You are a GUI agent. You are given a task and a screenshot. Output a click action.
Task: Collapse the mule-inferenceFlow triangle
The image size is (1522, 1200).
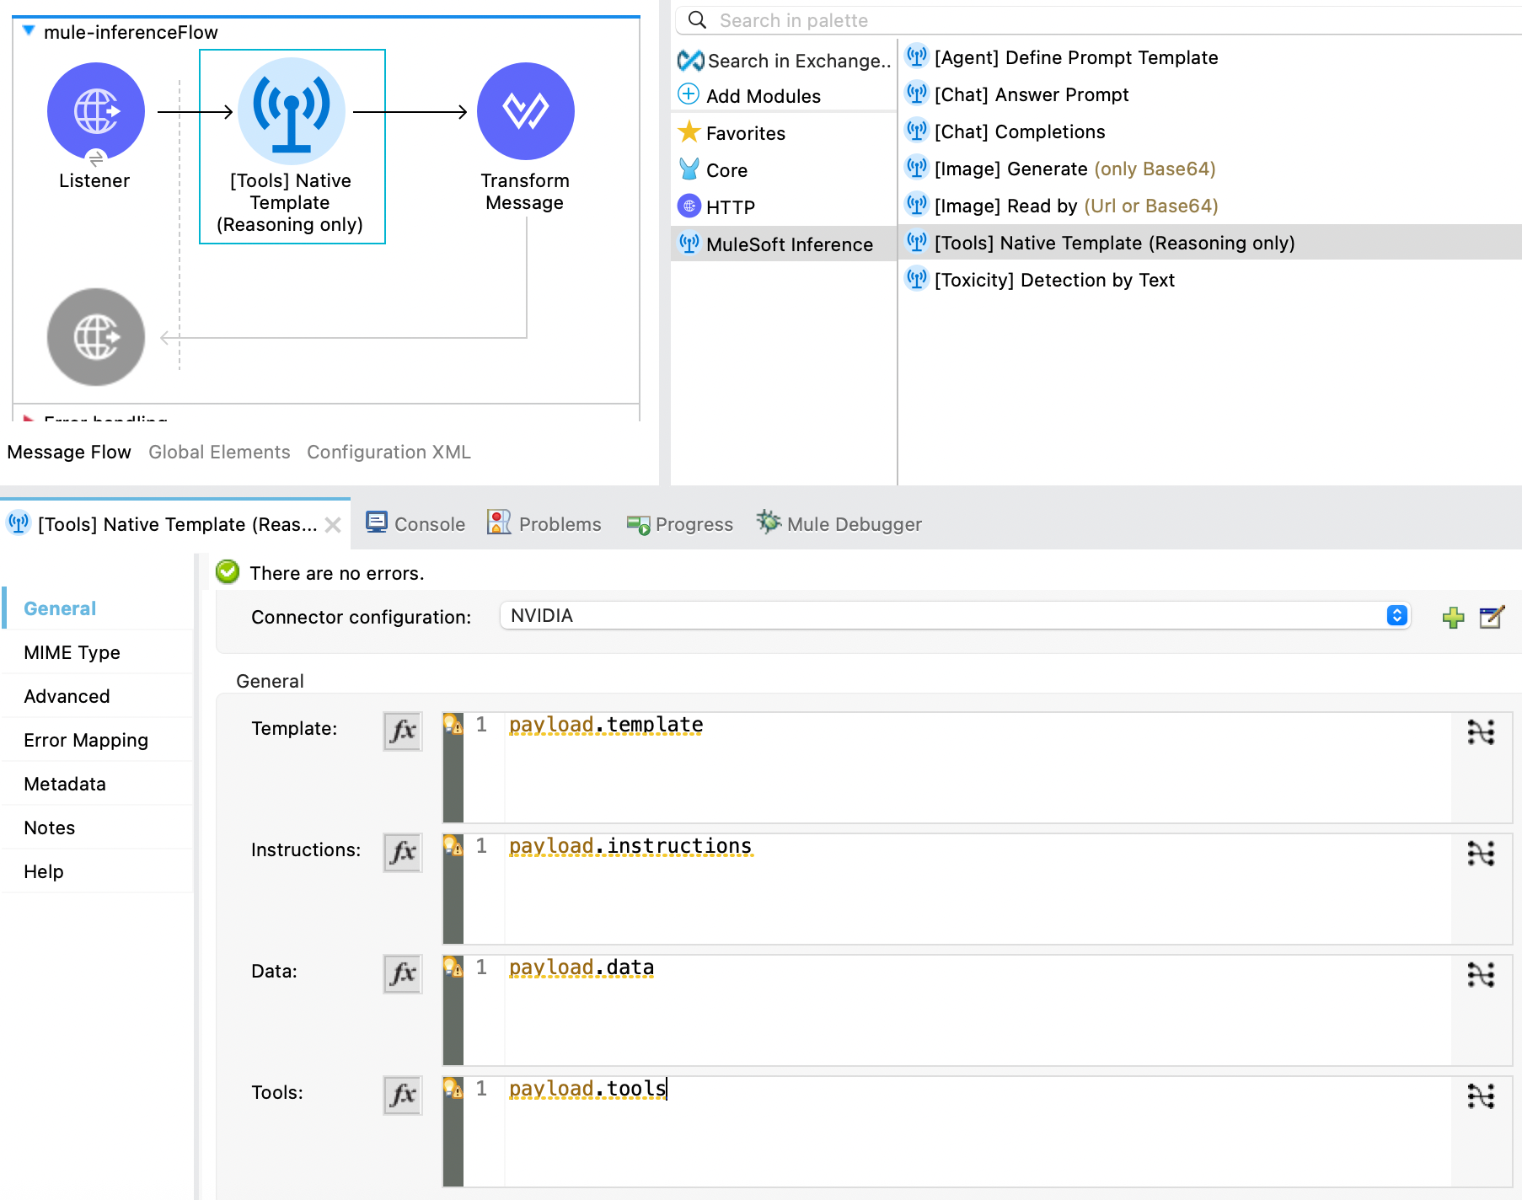pos(29,31)
